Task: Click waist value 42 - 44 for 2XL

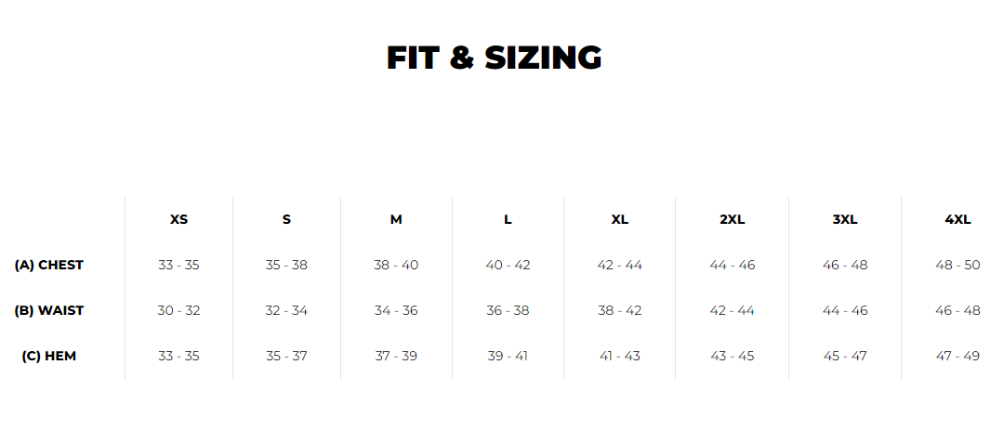Action: [x=732, y=310]
